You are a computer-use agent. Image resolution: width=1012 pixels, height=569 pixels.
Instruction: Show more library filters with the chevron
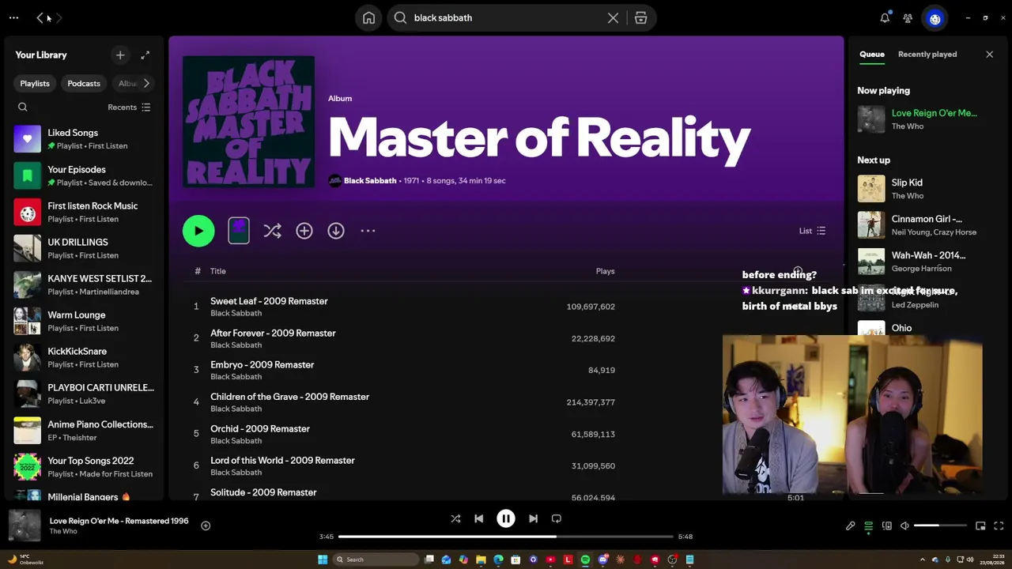[146, 83]
